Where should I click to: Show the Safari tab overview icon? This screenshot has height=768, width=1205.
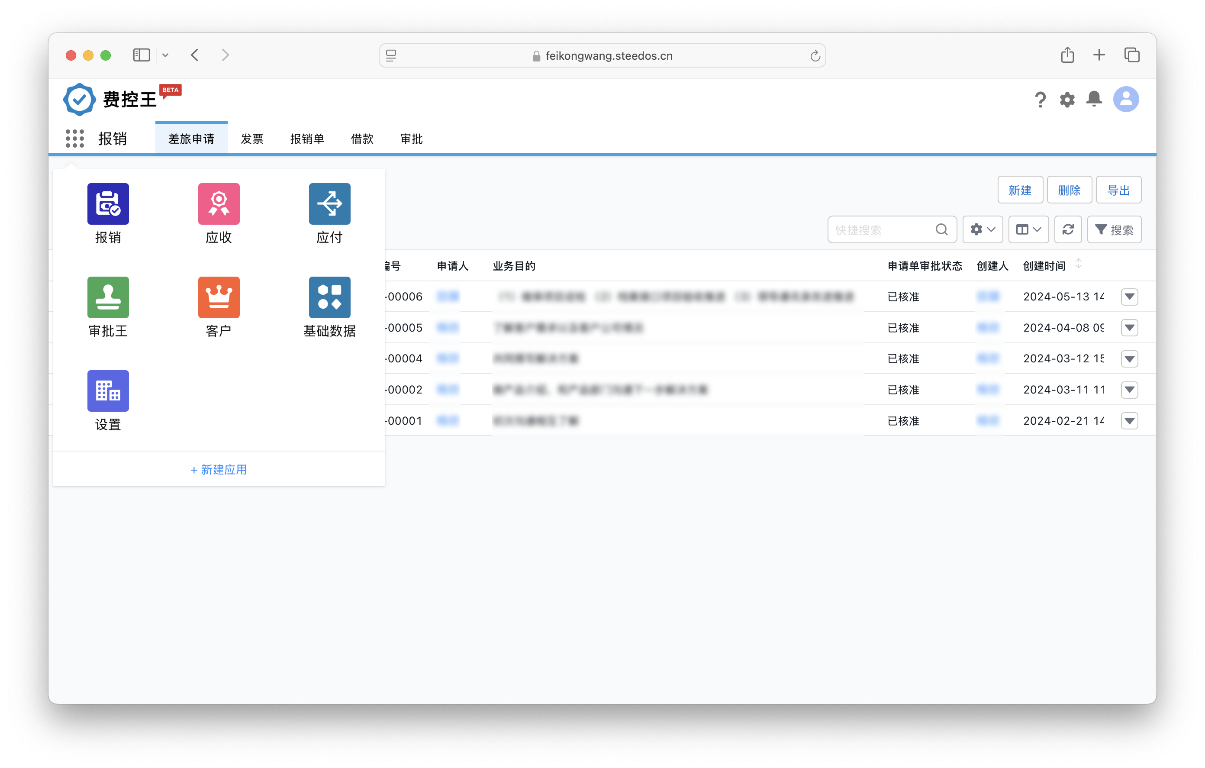click(1132, 55)
